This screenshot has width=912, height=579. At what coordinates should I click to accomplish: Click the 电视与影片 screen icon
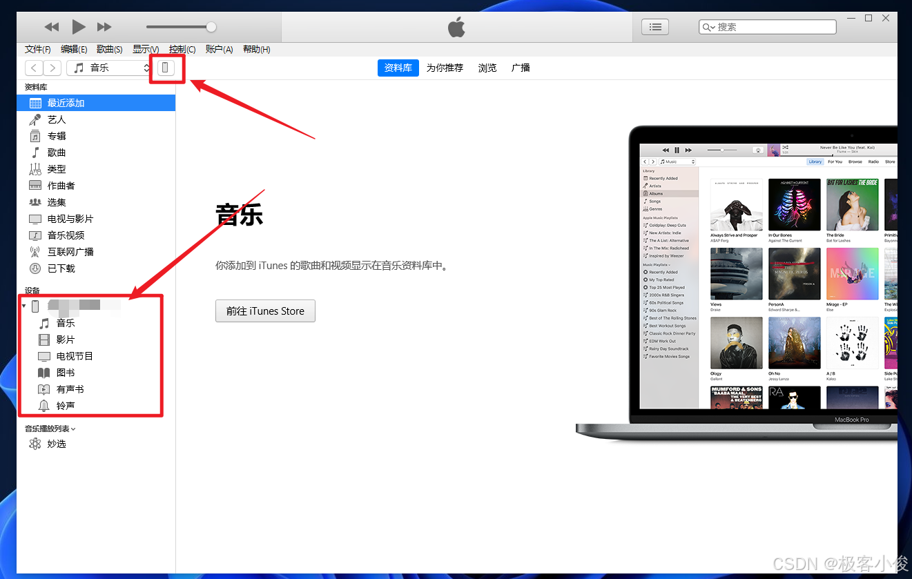click(35, 219)
